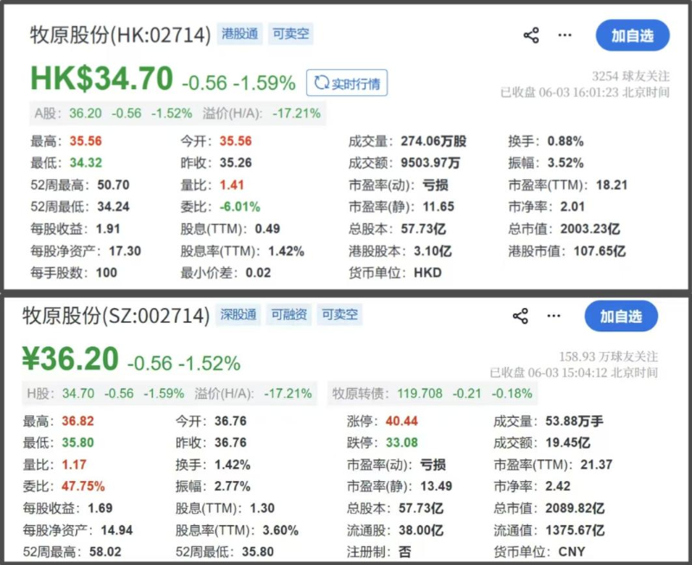Click the 158.93 万球友关注 text

tap(608, 356)
